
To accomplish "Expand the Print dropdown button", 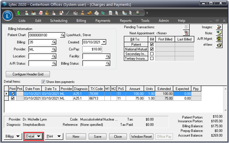I will [54, 136].
